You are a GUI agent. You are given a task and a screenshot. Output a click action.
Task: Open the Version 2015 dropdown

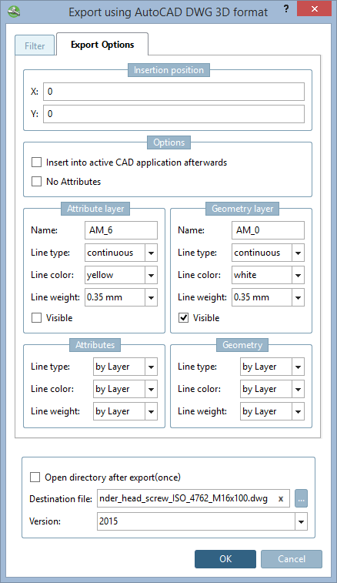coord(202,521)
